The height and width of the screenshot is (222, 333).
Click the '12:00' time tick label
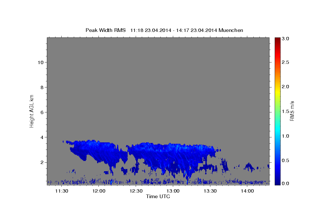[99, 191]
